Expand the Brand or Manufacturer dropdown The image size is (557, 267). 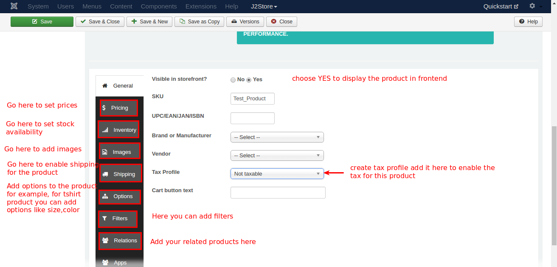[x=277, y=137]
